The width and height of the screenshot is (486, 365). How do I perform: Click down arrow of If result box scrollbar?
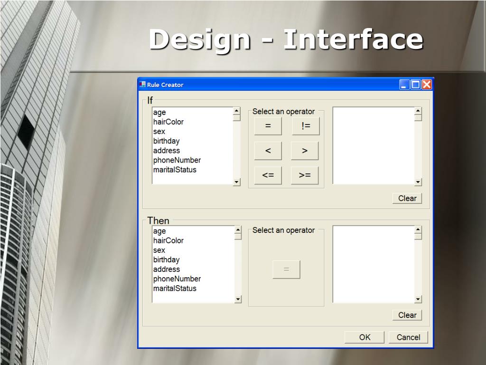click(x=418, y=182)
